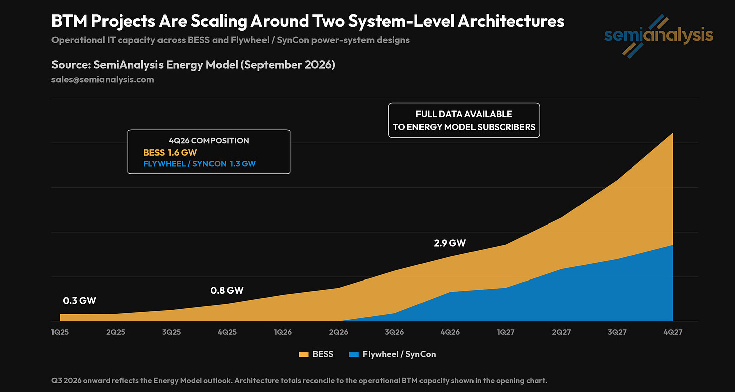Click the 0.8 GW data label
This screenshot has width=735, height=392.
click(227, 291)
